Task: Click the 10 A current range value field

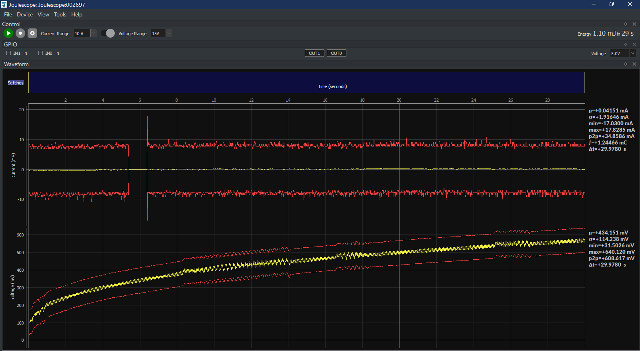Action: (x=82, y=34)
